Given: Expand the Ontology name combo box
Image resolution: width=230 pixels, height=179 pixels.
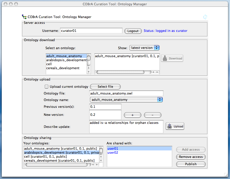Looking at the screenshot, I should [126, 100].
